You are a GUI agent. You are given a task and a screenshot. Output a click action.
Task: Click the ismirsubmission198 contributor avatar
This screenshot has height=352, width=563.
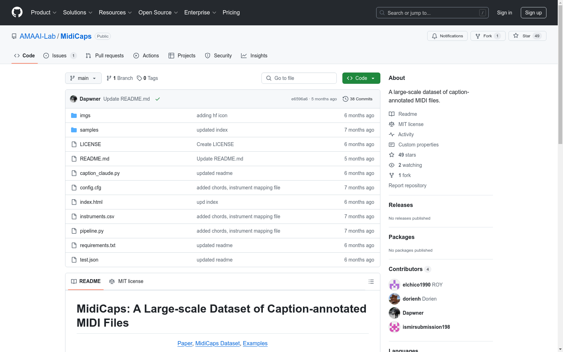tap(394, 327)
